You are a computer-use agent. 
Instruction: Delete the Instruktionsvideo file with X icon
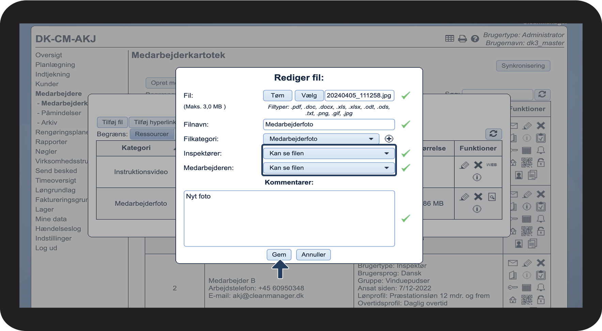(478, 165)
